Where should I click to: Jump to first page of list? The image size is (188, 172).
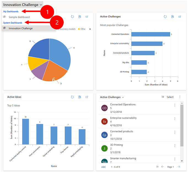coord(157,167)
